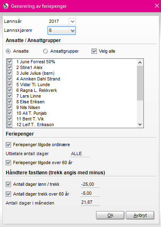This screenshot has width=161, height=227.
Task: Uncheck employee 1 June Forrest 50%
Action: tap(9, 62)
